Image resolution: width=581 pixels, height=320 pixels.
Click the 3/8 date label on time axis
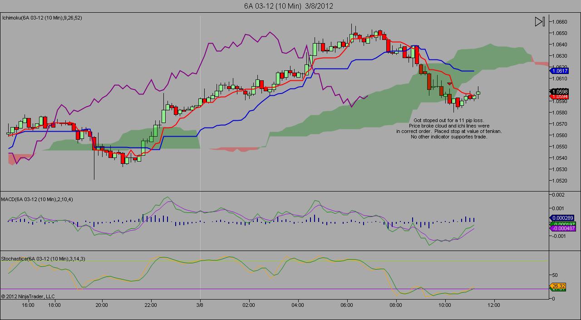point(200,305)
